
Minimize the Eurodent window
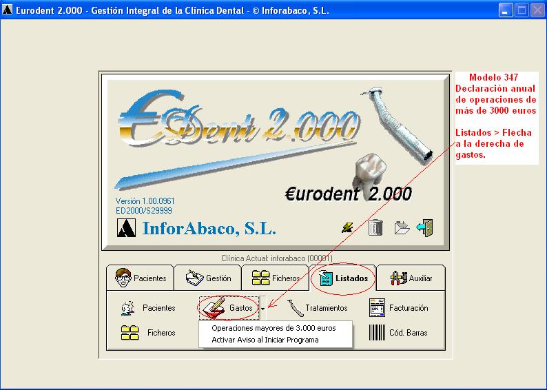coord(506,10)
